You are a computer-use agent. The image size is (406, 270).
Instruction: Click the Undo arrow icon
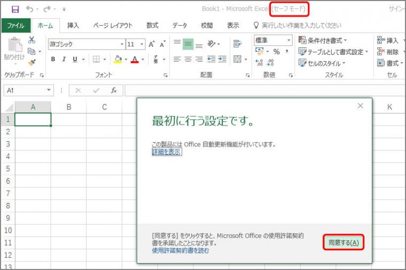click(x=29, y=9)
